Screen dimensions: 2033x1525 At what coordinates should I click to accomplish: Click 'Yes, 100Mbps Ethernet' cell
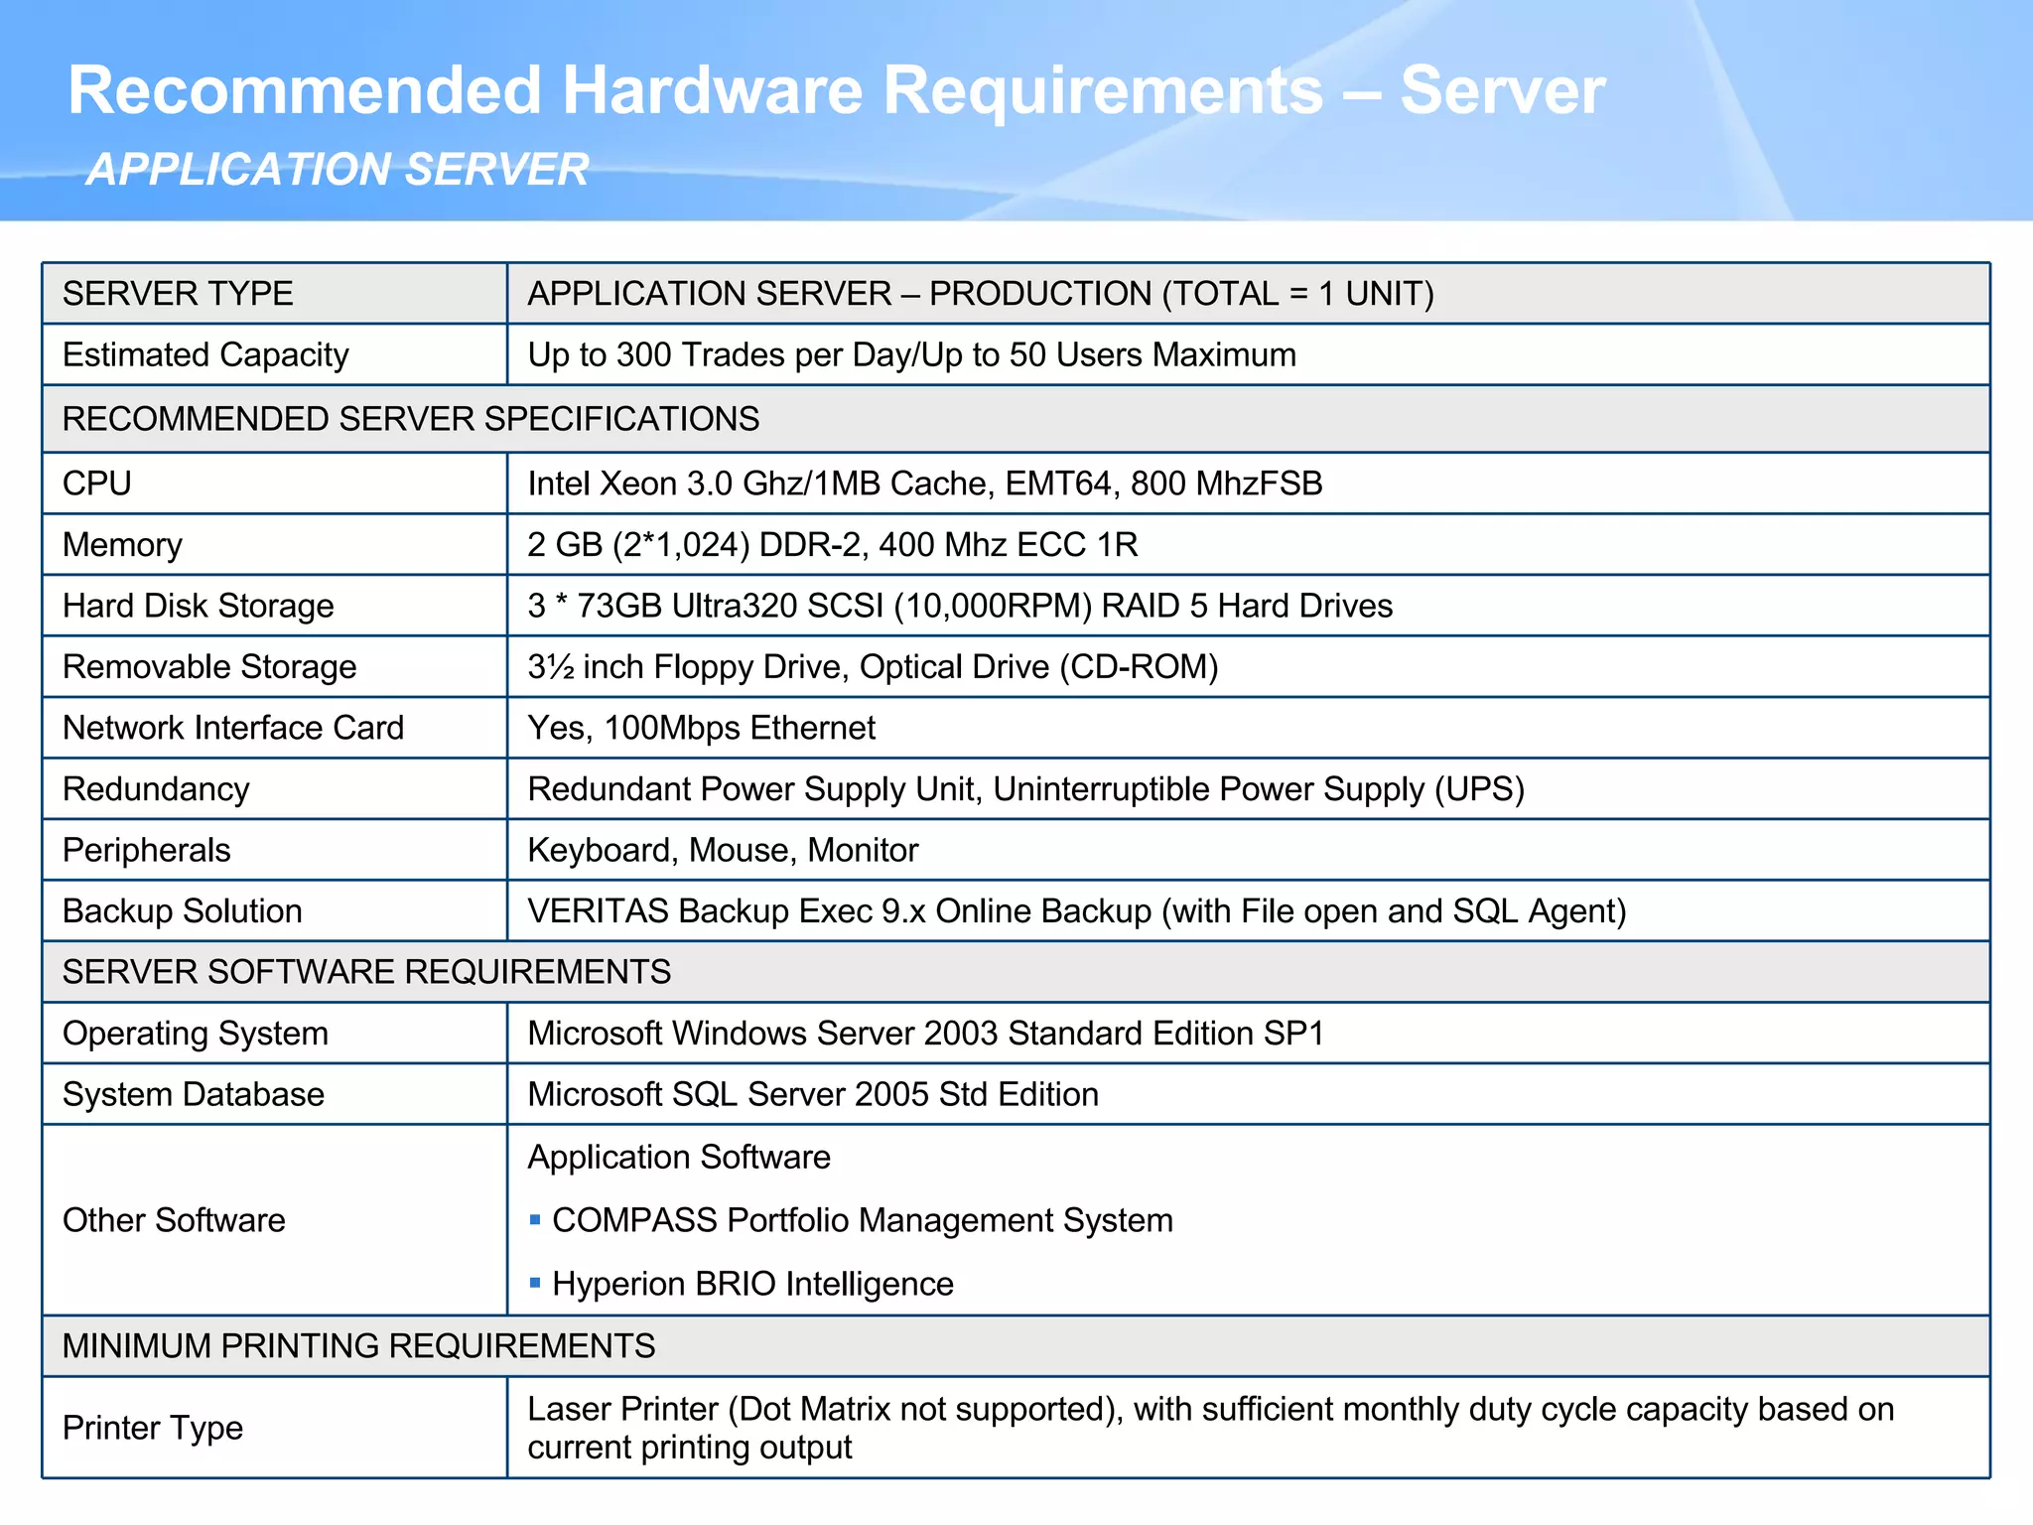(x=701, y=728)
